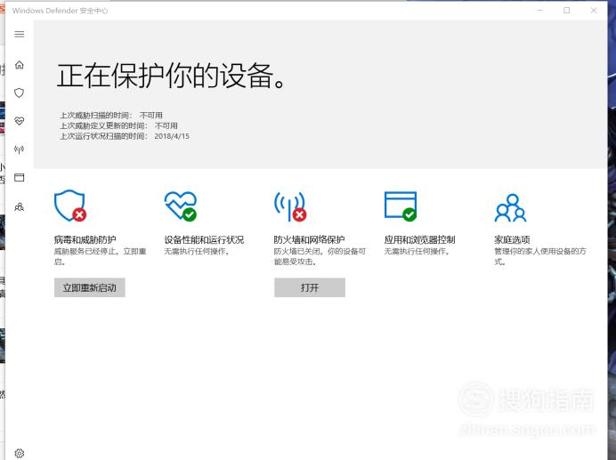Close the Windows Defender window
This screenshot has height=460, width=616.
[594, 10]
